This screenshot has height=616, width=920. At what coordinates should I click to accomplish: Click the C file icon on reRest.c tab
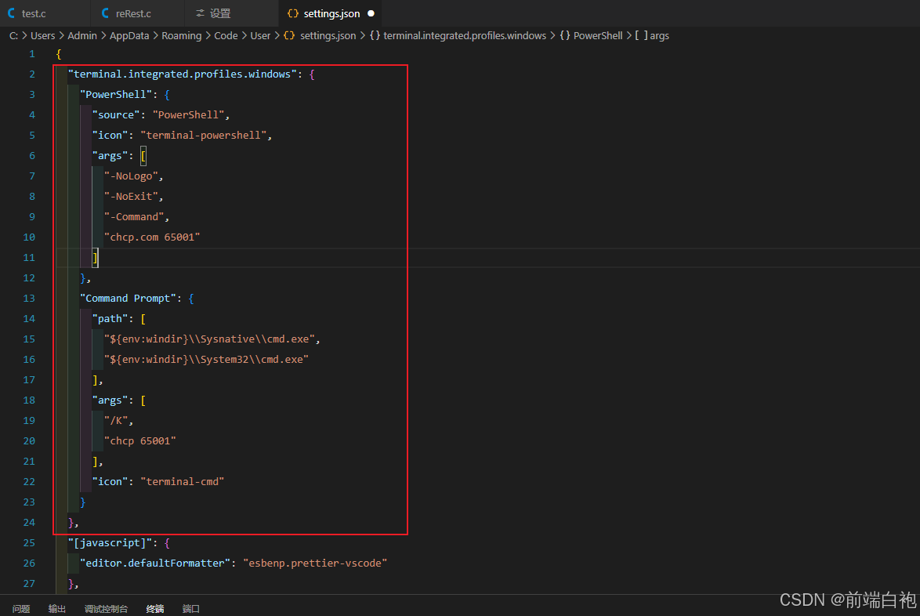105,13
